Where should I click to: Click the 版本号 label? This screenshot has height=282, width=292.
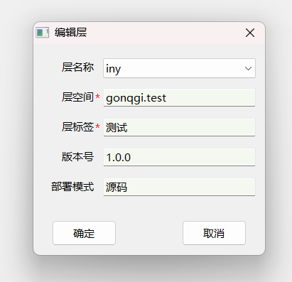[x=77, y=157]
